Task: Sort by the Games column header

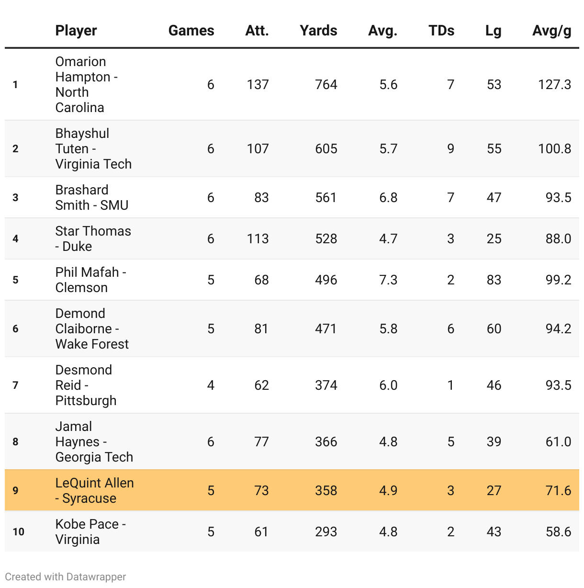Action: [191, 31]
